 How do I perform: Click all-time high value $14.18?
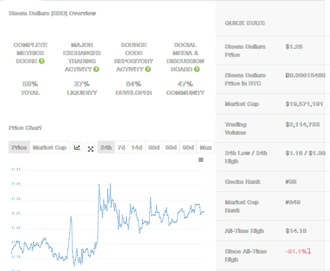coord(296,231)
